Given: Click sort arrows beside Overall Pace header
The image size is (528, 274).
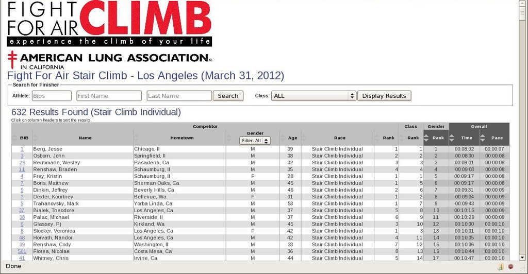Looking at the screenshot, I should point(483,138).
